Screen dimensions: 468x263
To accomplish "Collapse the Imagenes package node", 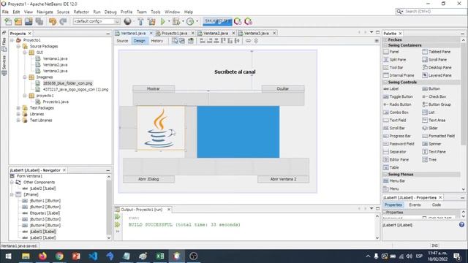I will coord(25,77).
